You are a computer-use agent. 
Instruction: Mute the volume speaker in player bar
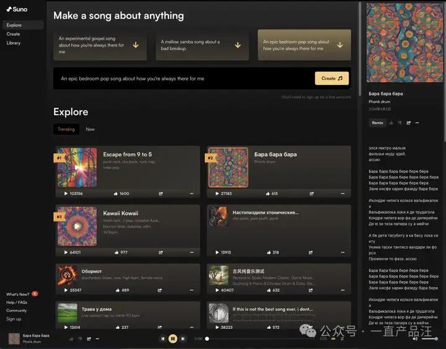(x=415, y=338)
